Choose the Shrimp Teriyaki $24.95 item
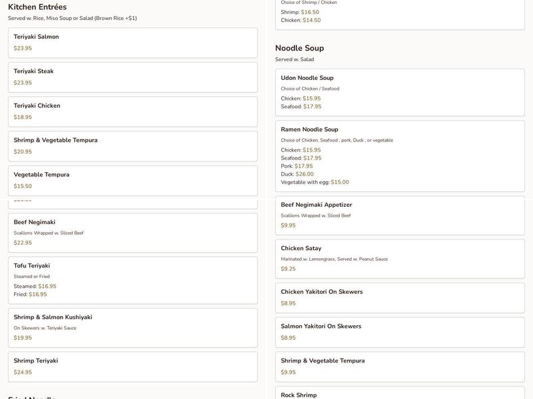533x399 pixels. pyautogui.click(x=133, y=366)
